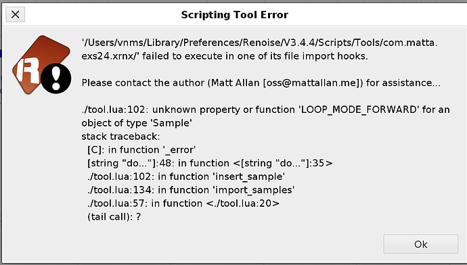467x265 pixels.
Task: Click the 'Please contact the author' line
Action: (x=261, y=82)
